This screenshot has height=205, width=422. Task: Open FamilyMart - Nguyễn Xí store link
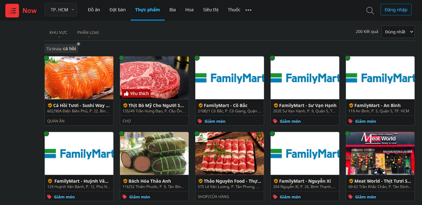coord(305,181)
